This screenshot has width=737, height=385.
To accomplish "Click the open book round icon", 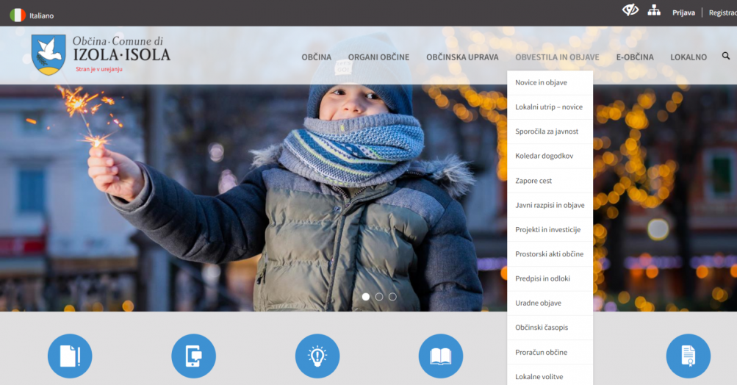I will coord(441,356).
